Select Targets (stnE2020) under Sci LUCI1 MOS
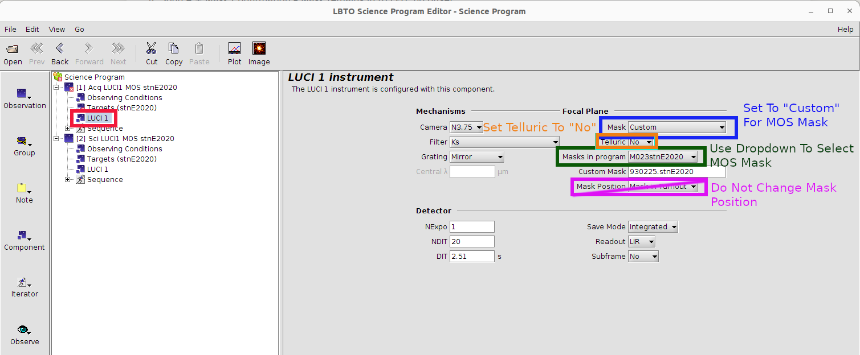This screenshot has height=355, width=860. point(121,159)
